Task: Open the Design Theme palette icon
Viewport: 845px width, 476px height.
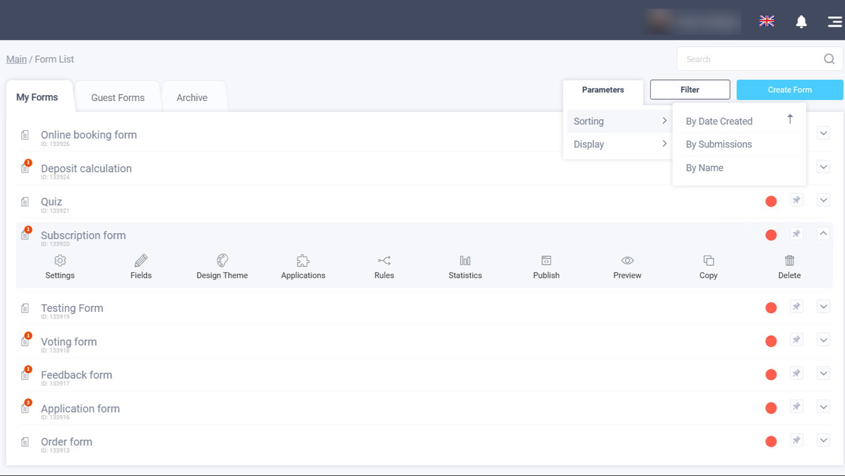Action: click(222, 260)
